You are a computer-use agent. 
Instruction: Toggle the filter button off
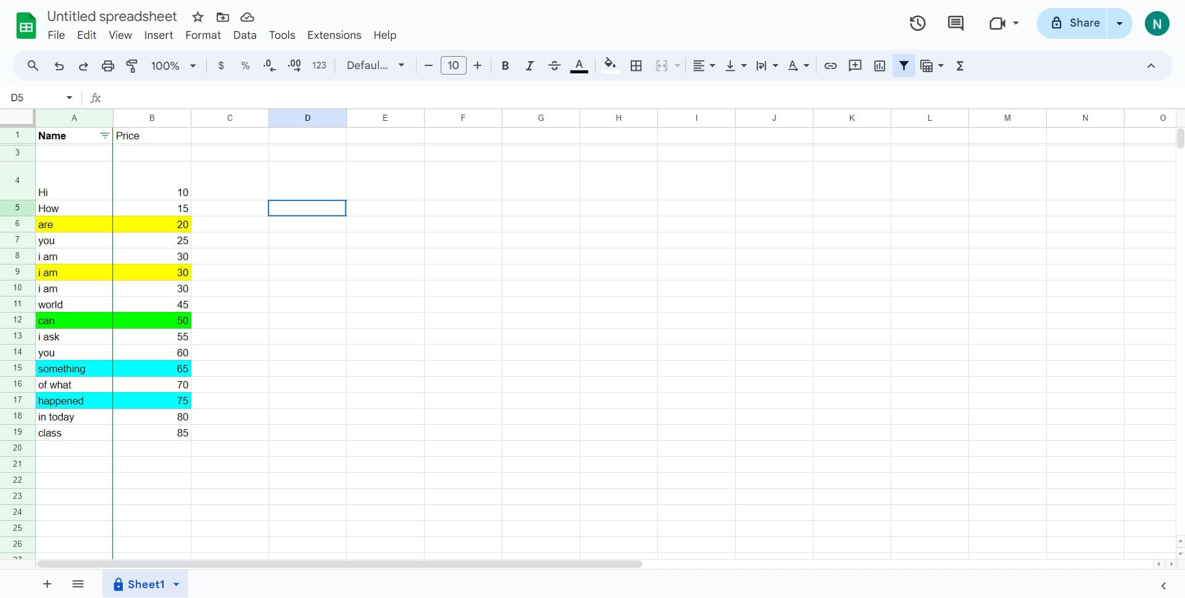tap(904, 66)
